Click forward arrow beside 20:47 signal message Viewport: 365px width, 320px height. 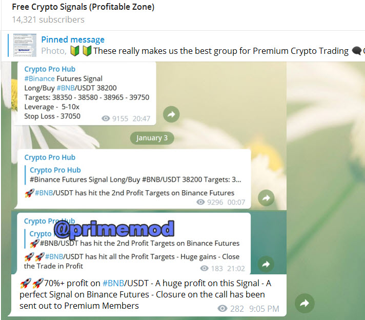point(171,114)
